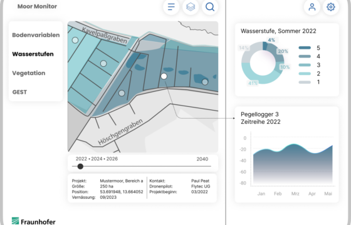Switch to the Wasserstufen menu item
Screen dimensions: 351x225
[x=33, y=54]
